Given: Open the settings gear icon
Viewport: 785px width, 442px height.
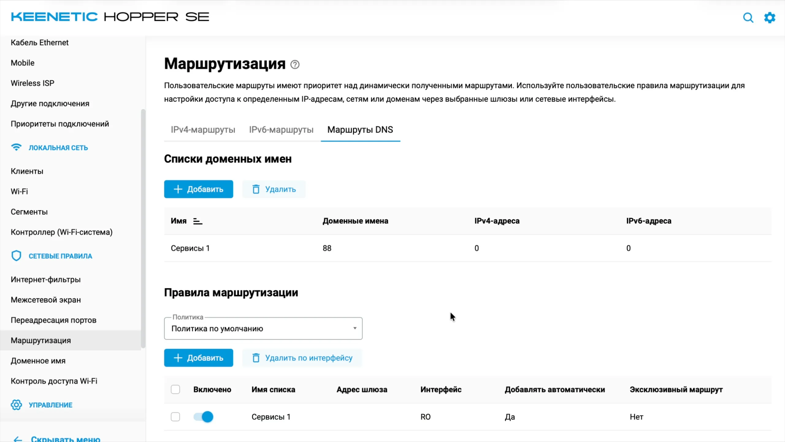Looking at the screenshot, I should (770, 17).
